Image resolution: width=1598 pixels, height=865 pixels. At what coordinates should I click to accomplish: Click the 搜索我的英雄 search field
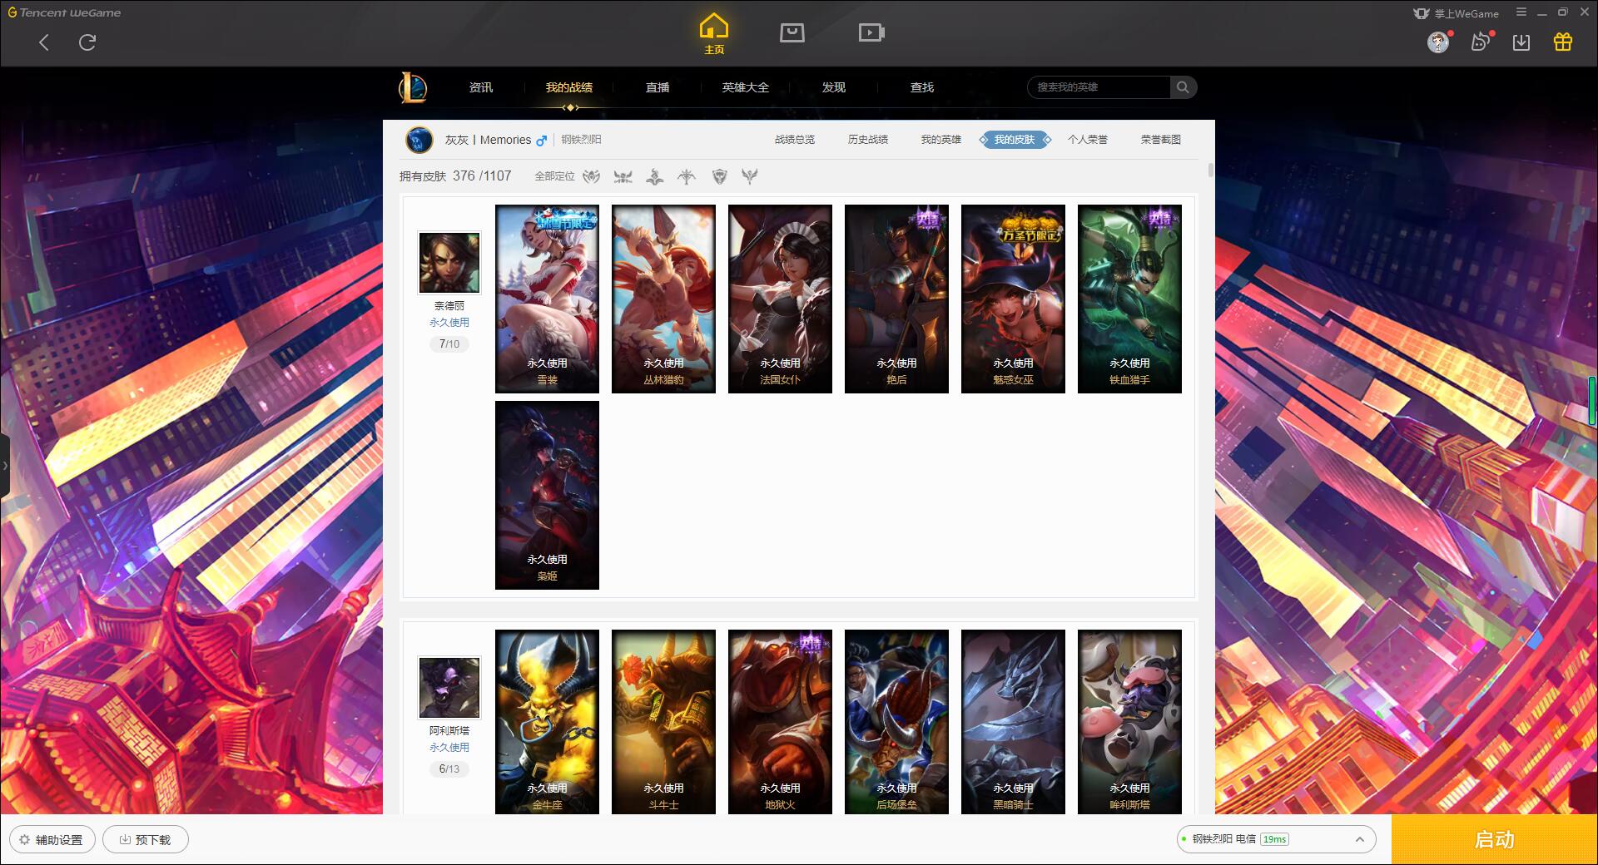click(1099, 87)
